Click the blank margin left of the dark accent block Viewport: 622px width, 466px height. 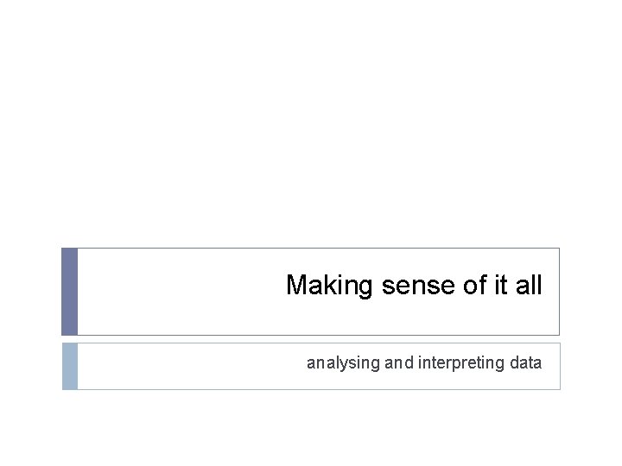click(30, 292)
